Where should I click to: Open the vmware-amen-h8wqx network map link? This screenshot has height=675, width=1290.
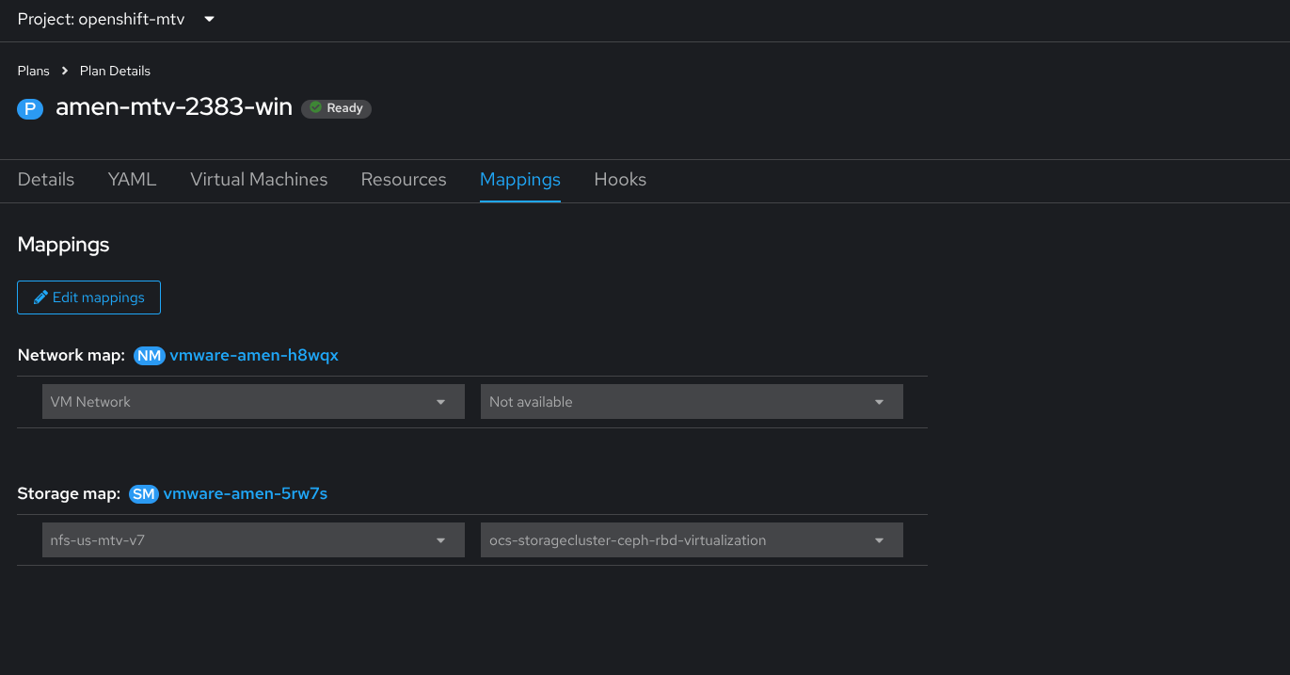(x=254, y=355)
